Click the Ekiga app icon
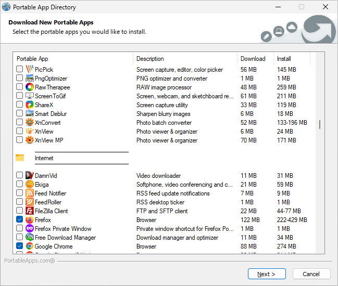 tap(30, 185)
